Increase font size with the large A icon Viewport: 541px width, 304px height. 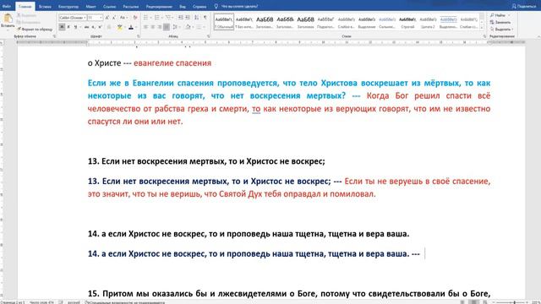[x=107, y=17]
